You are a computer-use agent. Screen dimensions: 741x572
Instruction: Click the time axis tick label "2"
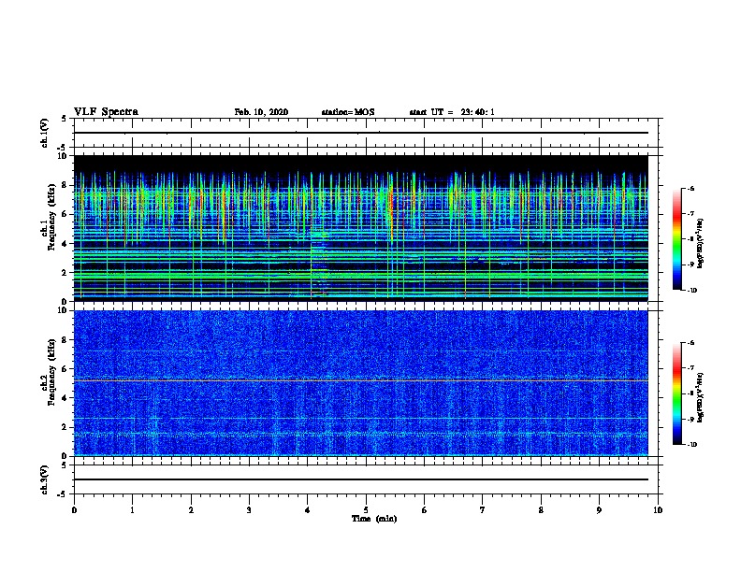tap(191, 510)
